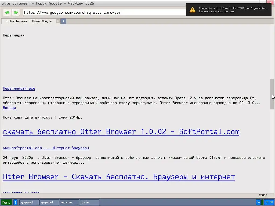Click the MTRR configuration warning notification

[229, 10]
